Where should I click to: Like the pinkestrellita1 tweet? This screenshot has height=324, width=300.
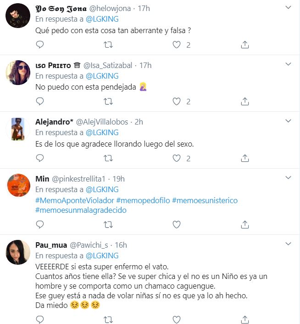tap(177, 224)
